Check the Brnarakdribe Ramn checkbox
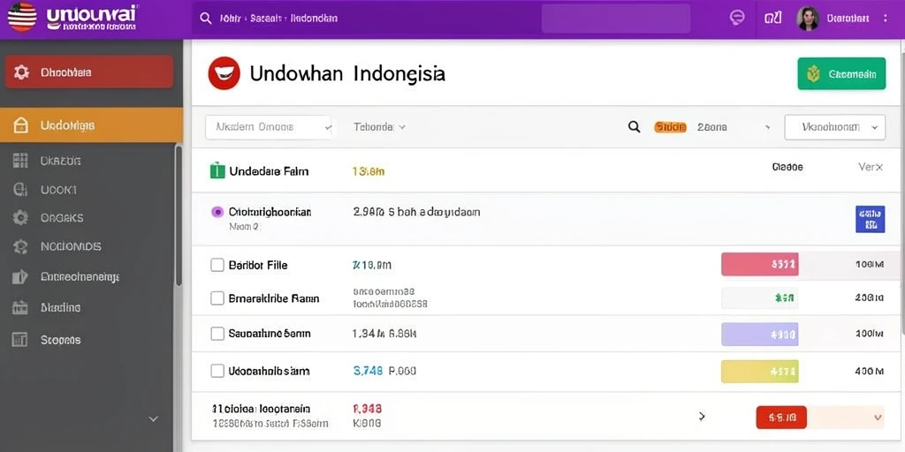Viewport: 905px width, 452px height. tap(217, 298)
